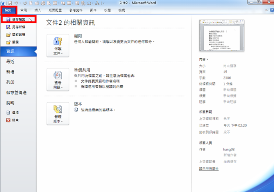274x192 pixels.
Task: Open the 查看問題 Check for Issues dropdown button
Action: click(58, 79)
